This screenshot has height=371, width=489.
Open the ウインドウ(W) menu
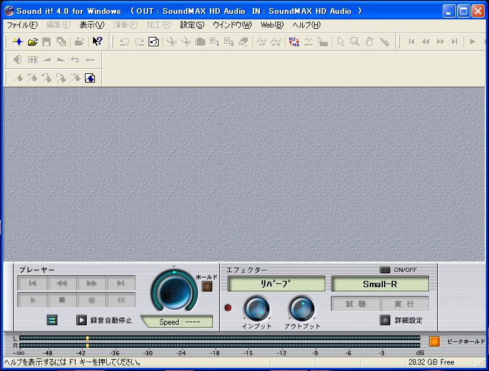click(232, 25)
